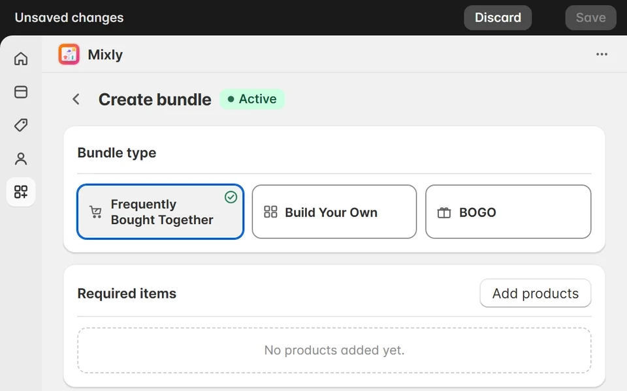Add products to Required items
The width and height of the screenshot is (627, 391).
tap(536, 293)
